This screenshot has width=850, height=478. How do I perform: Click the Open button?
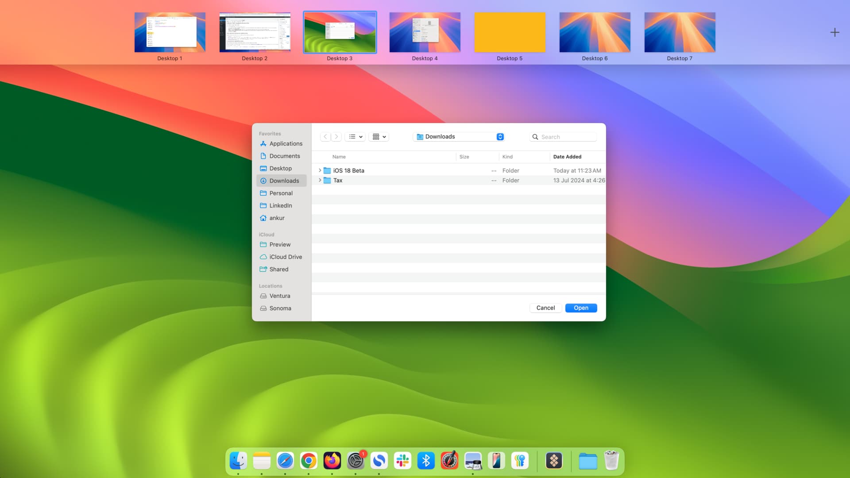pyautogui.click(x=581, y=308)
